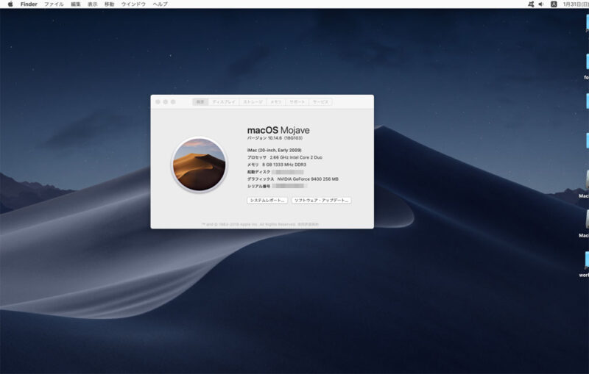
Task: Switch to the ディスプレイ tab
Action: (x=224, y=102)
